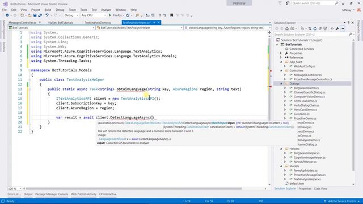Click the Bookmark toolbar icon
363x204 pixels.
tap(171, 15)
